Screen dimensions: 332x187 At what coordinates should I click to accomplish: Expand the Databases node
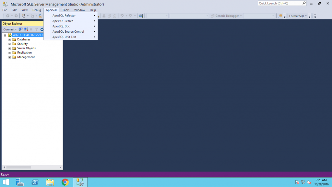point(9,39)
